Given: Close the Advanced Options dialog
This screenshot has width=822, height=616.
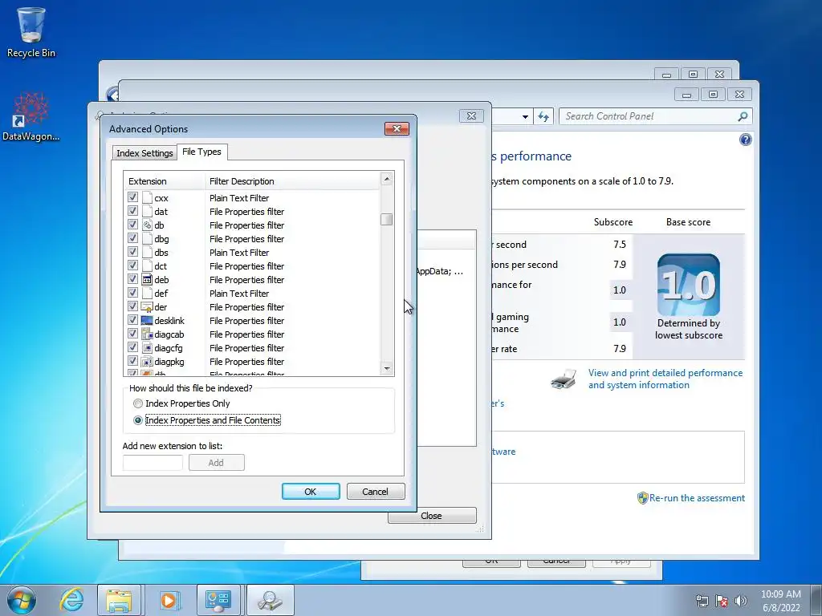Looking at the screenshot, I should pyautogui.click(x=397, y=129).
